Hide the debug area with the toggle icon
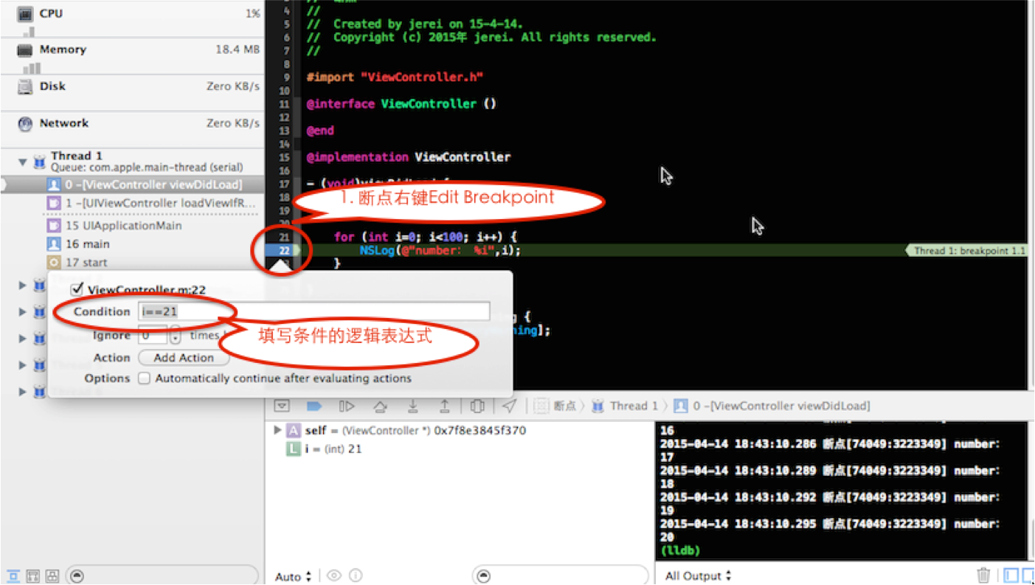1035x585 pixels. 281,406
